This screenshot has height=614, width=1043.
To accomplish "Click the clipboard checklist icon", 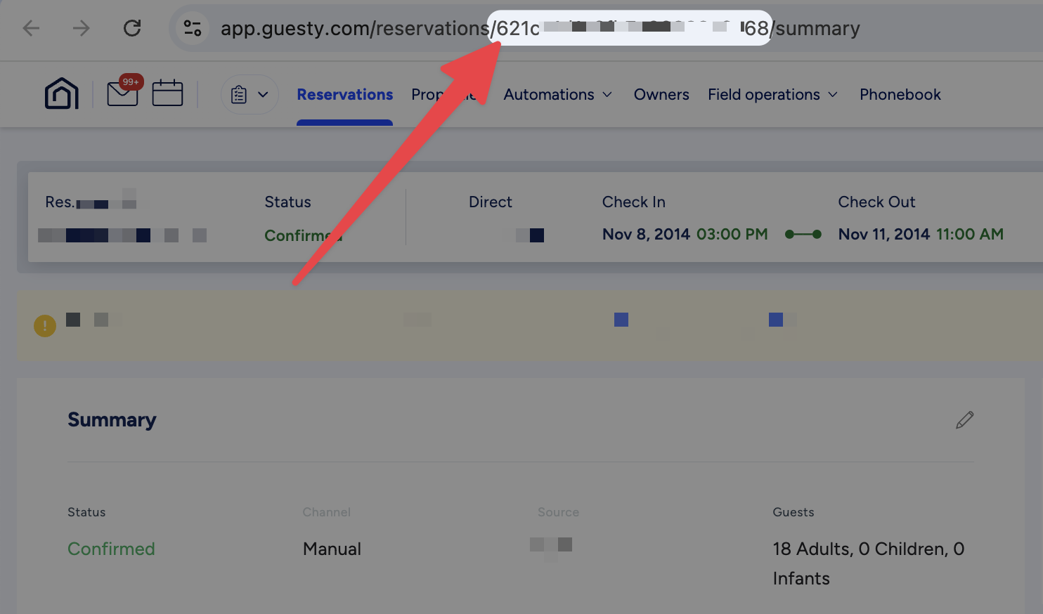I will tap(239, 95).
